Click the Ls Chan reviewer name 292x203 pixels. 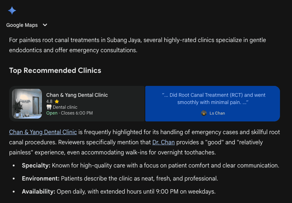[217, 113]
